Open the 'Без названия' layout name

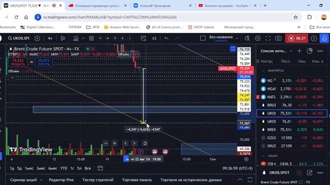coord(221,37)
